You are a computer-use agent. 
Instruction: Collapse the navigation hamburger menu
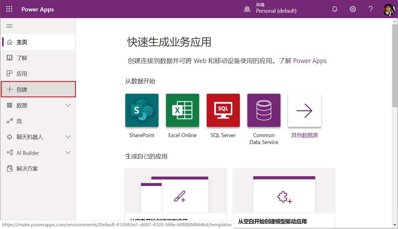(x=9, y=26)
